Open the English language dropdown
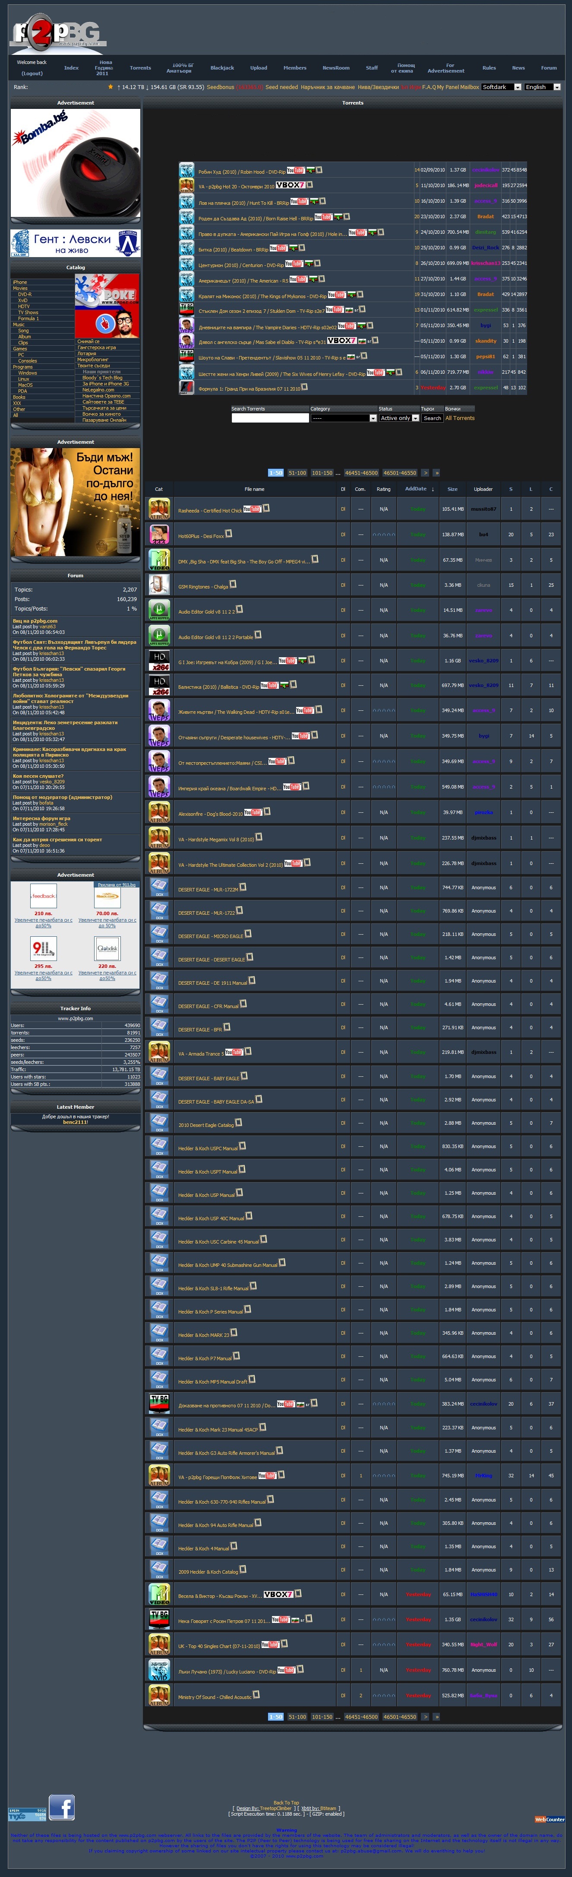The image size is (572, 1877). click(x=542, y=87)
